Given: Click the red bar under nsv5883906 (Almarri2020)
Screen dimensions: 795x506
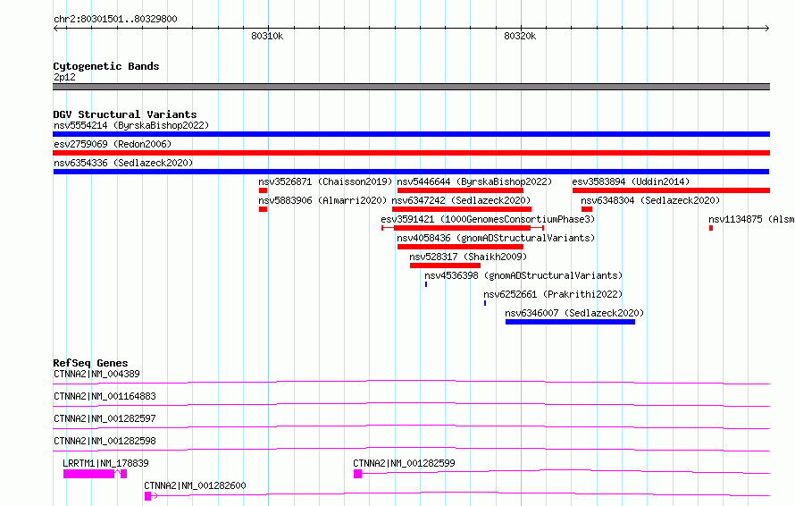Looking at the screenshot, I should 263,209.
